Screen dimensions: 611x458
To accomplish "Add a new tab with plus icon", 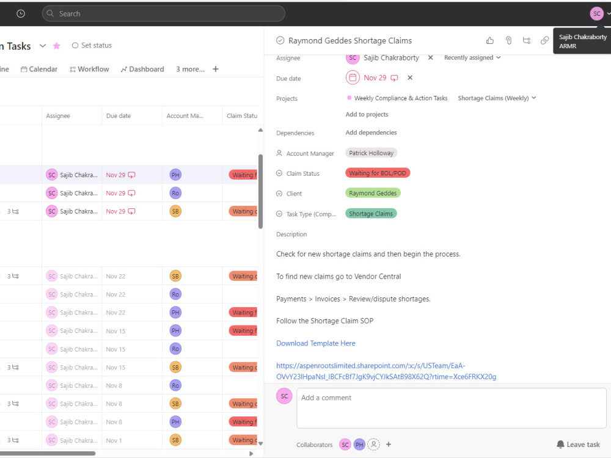I will tap(216, 69).
